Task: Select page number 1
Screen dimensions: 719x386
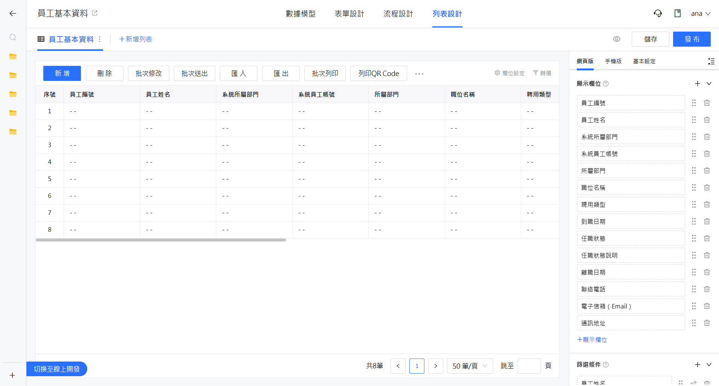Action: point(417,366)
